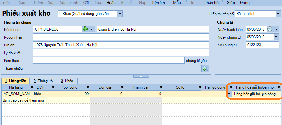Open Giúp help in the toolbar
Viewport: 282px width, 125px height.
coord(231,3)
